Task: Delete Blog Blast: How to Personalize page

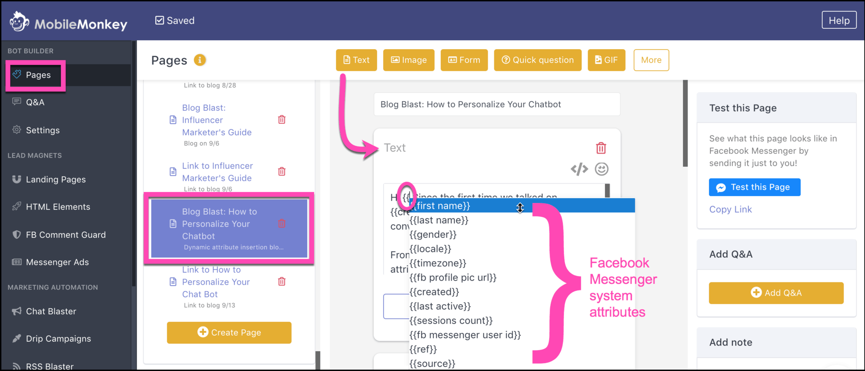Action: (282, 224)
